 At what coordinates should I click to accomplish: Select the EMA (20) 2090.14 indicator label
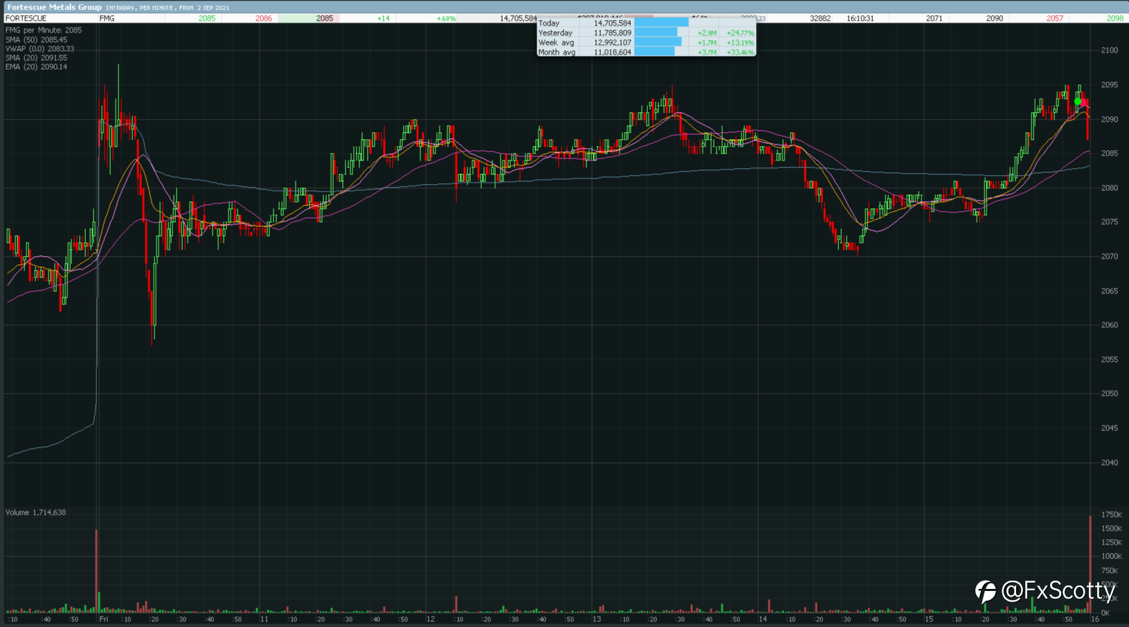(36, 67)
